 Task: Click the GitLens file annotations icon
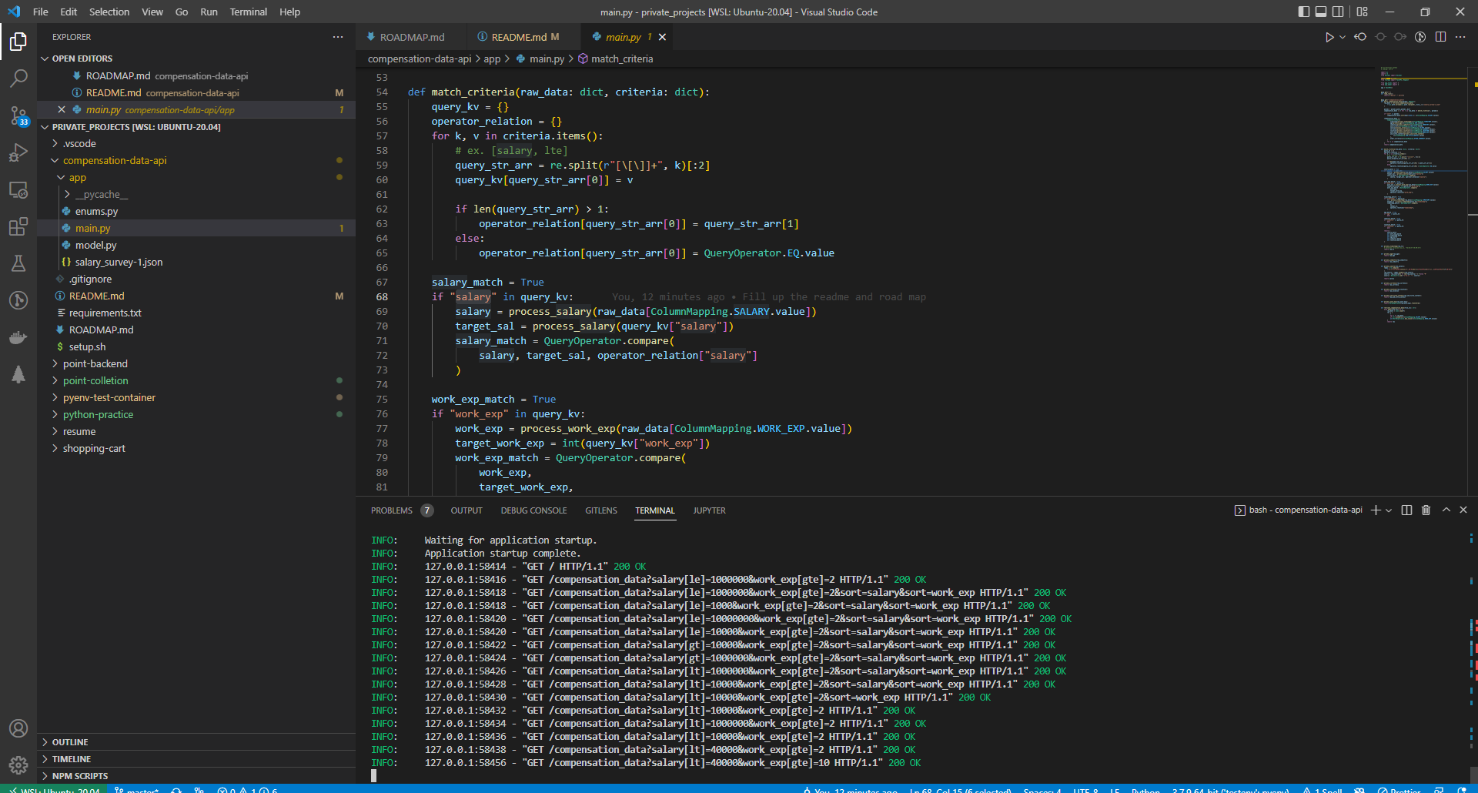point(1420,37)
